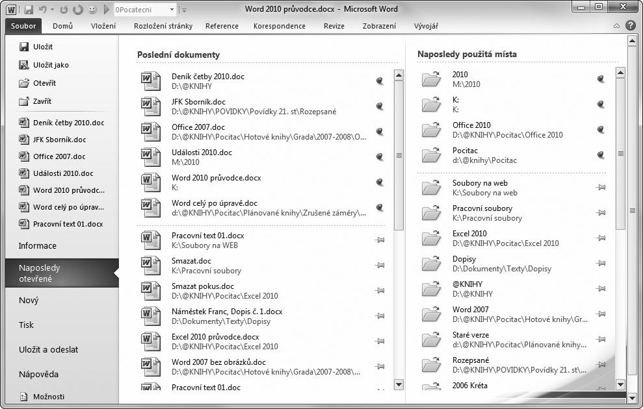643x409 pixels.
Task: Click the Word file icon for Smazat pokus.doc
Action: [150, 291]
